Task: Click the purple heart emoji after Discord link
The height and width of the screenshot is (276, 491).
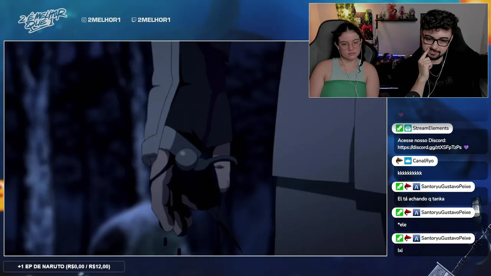Action: coord(466,147)
